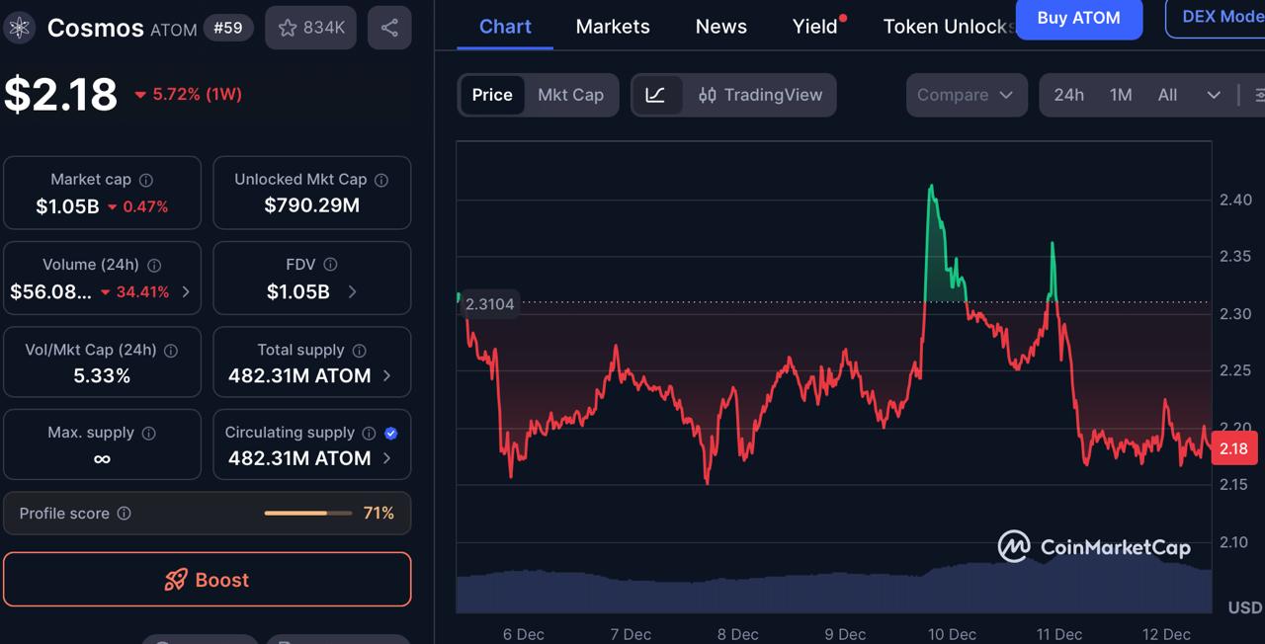Switch chart to Mkt Cap view
This screenshot has height=644, width=1265.
[x=570, y=95]
